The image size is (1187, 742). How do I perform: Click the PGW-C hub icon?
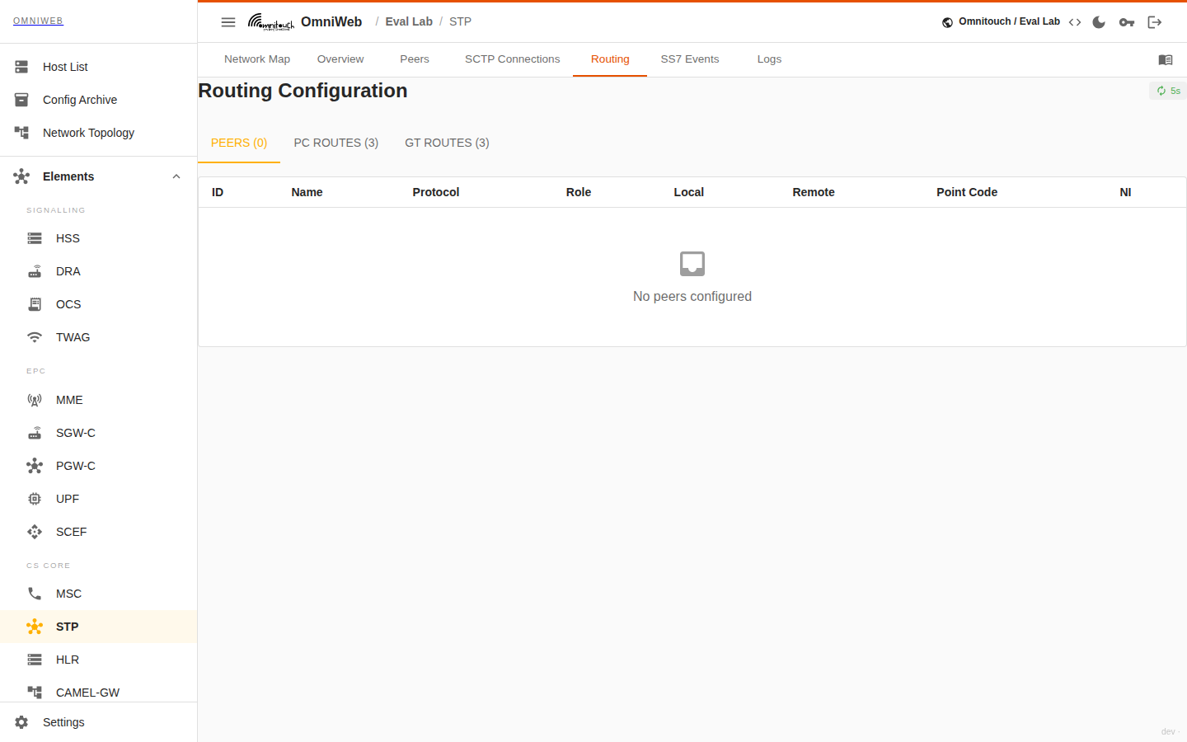coord(35,466)
